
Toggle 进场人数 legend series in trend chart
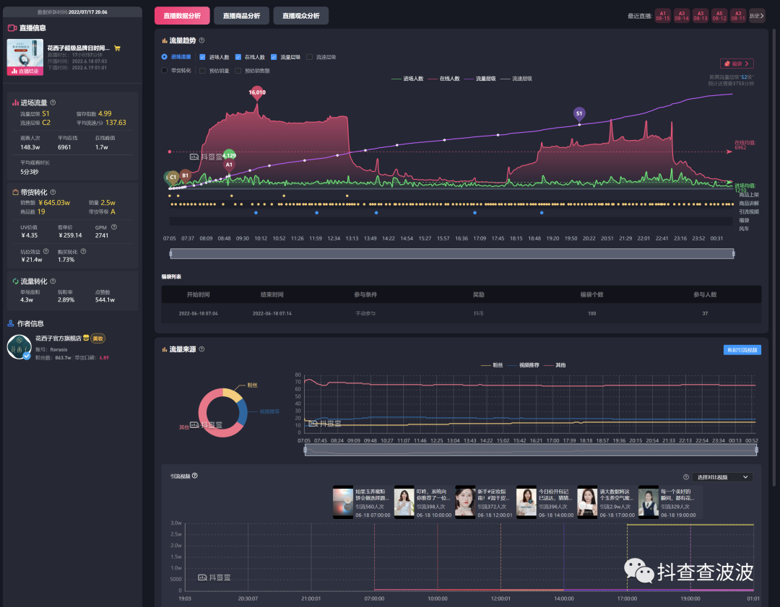(407, 79)
